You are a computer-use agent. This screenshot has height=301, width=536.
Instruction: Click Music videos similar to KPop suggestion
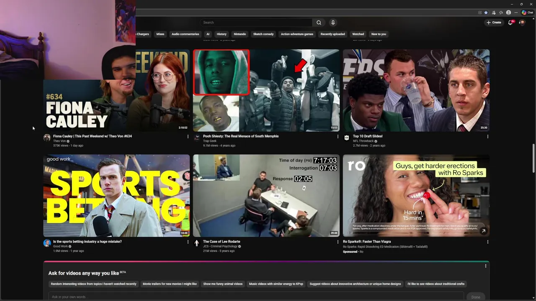276,284
